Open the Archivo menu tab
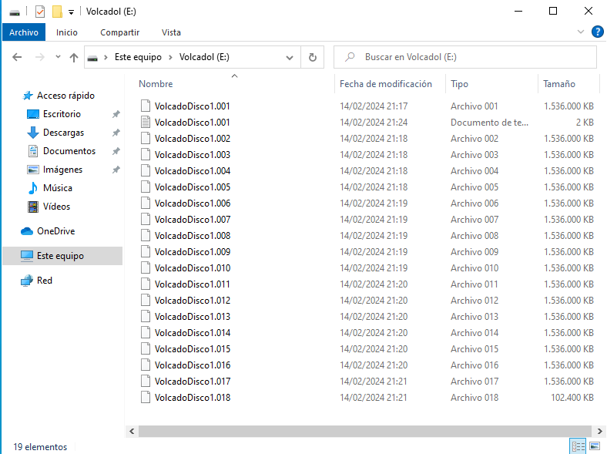 [24, 32]
